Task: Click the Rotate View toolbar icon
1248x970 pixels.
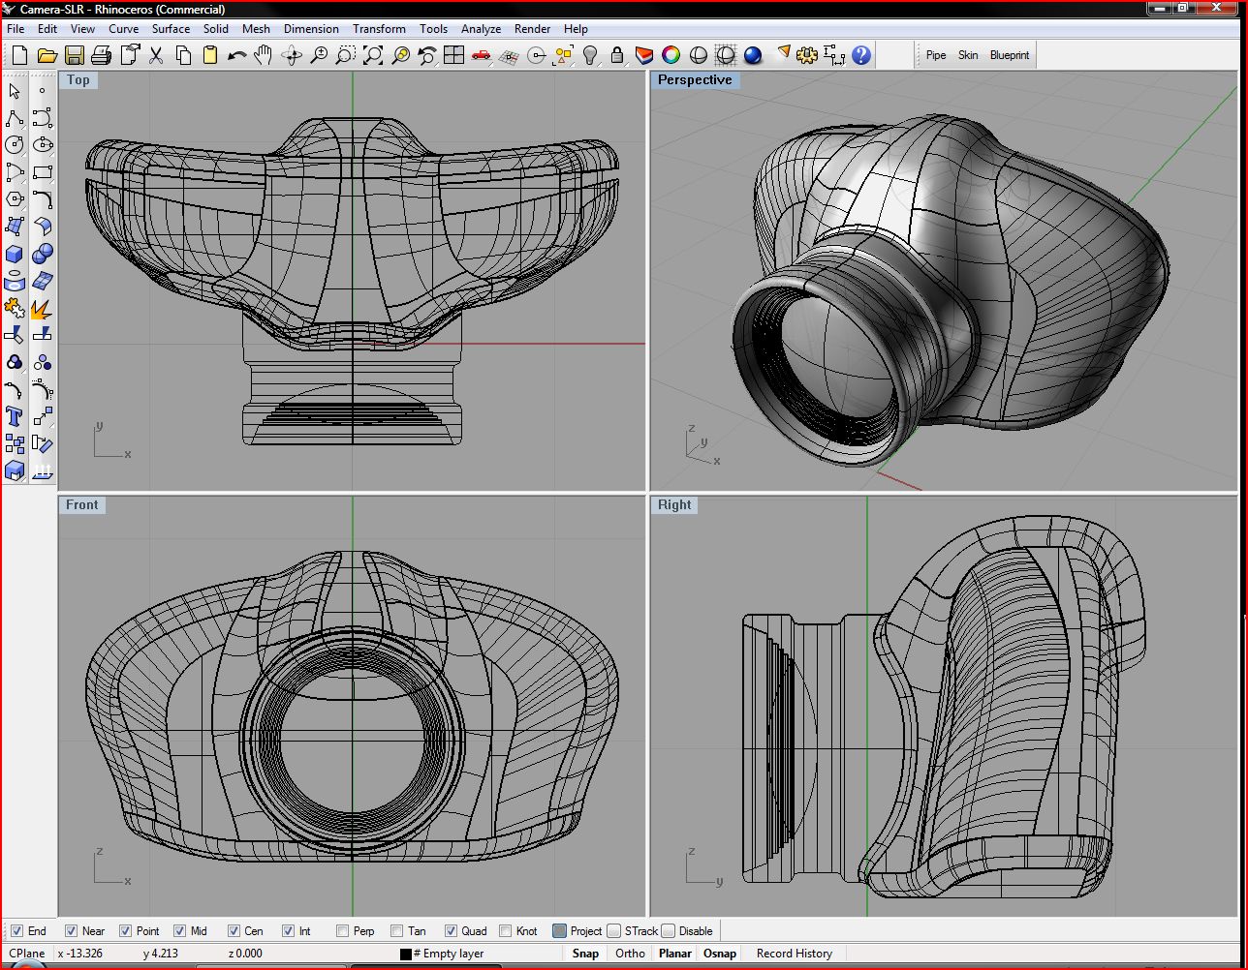Action: point(292,55)
